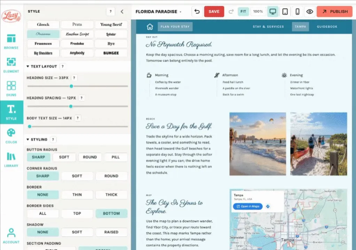Select the Fredoka font
356x250 pixels.
click(x=77, y=43)
